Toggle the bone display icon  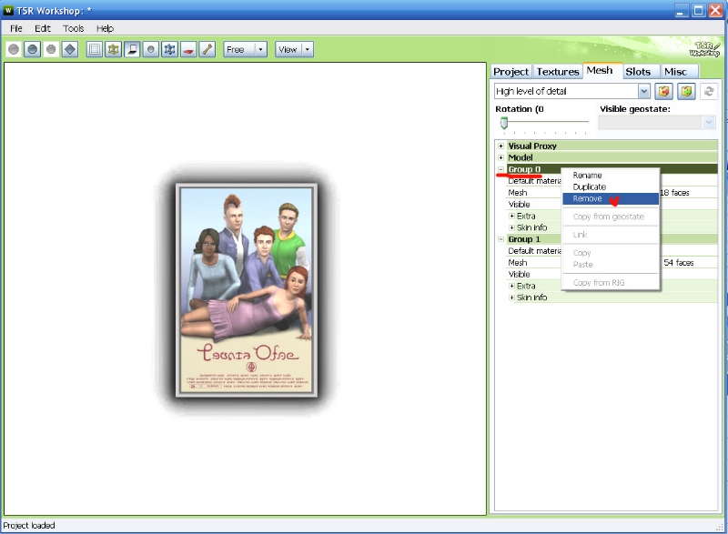click(207, 49)
